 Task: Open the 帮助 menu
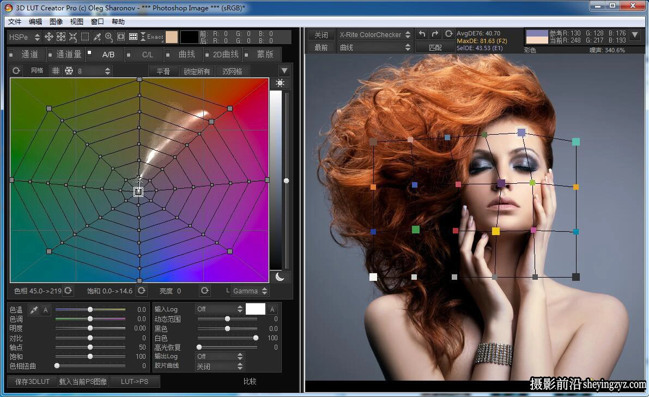coord(118,22)
